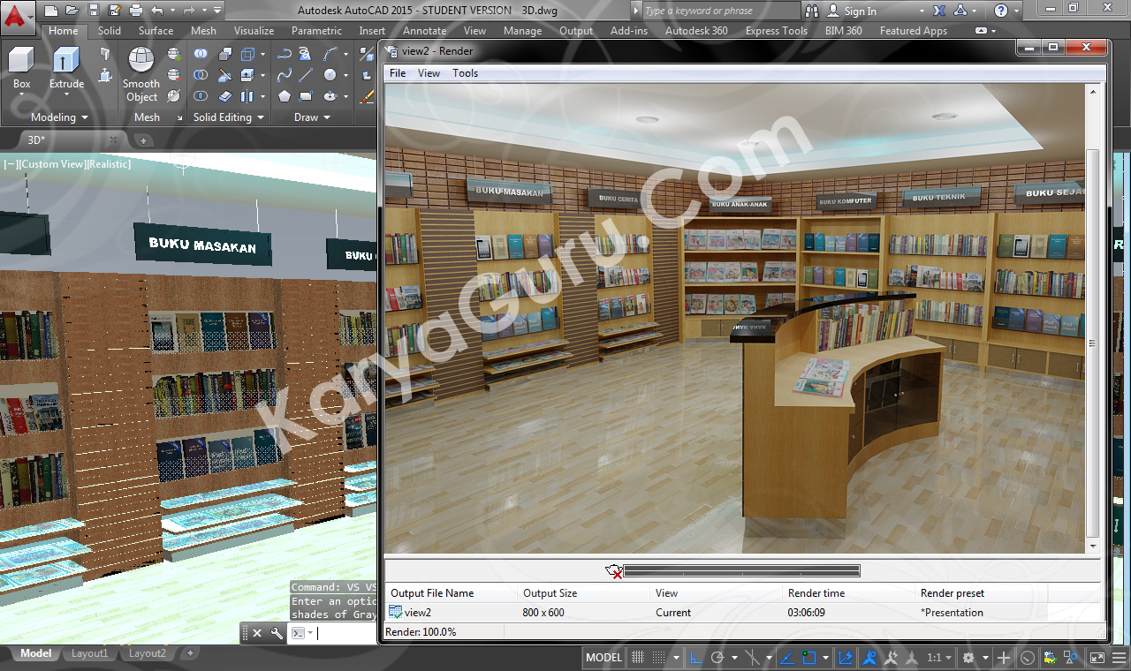
Task: Toggle grid display in status bar
Action: tap(638, 658)
